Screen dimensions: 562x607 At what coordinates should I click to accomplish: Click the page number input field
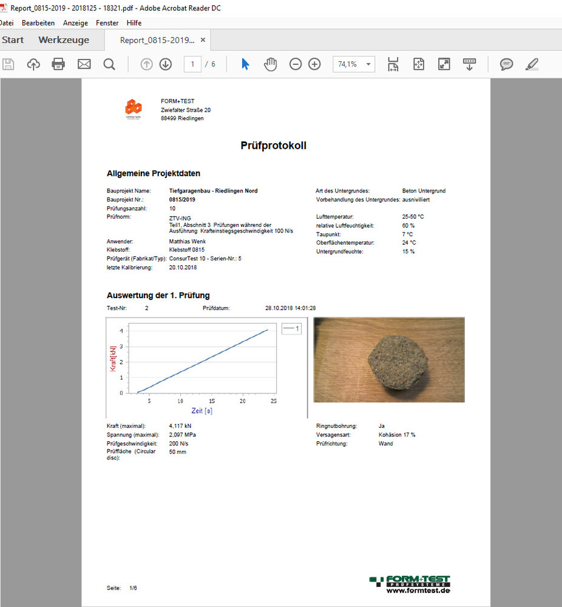click(x=192, y=64)
